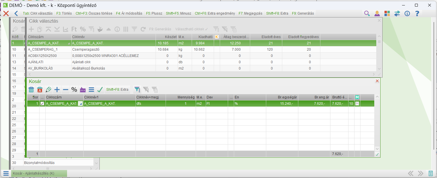Click the blue trash can icon in Kosár toolbar
The height and width of the screenshot is (178, 437).
click(31, 90)
